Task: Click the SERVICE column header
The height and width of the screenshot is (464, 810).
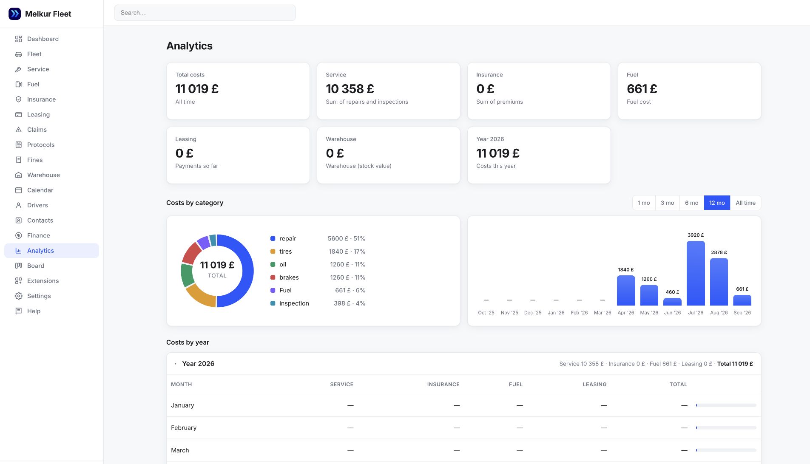Action: coord(342,385)
